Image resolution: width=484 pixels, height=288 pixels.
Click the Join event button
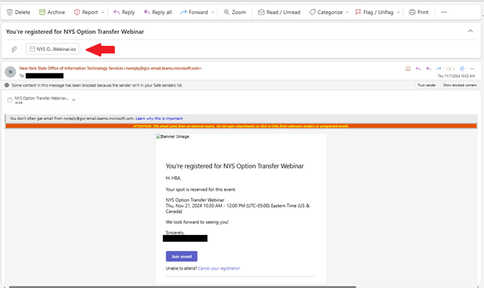181,256
